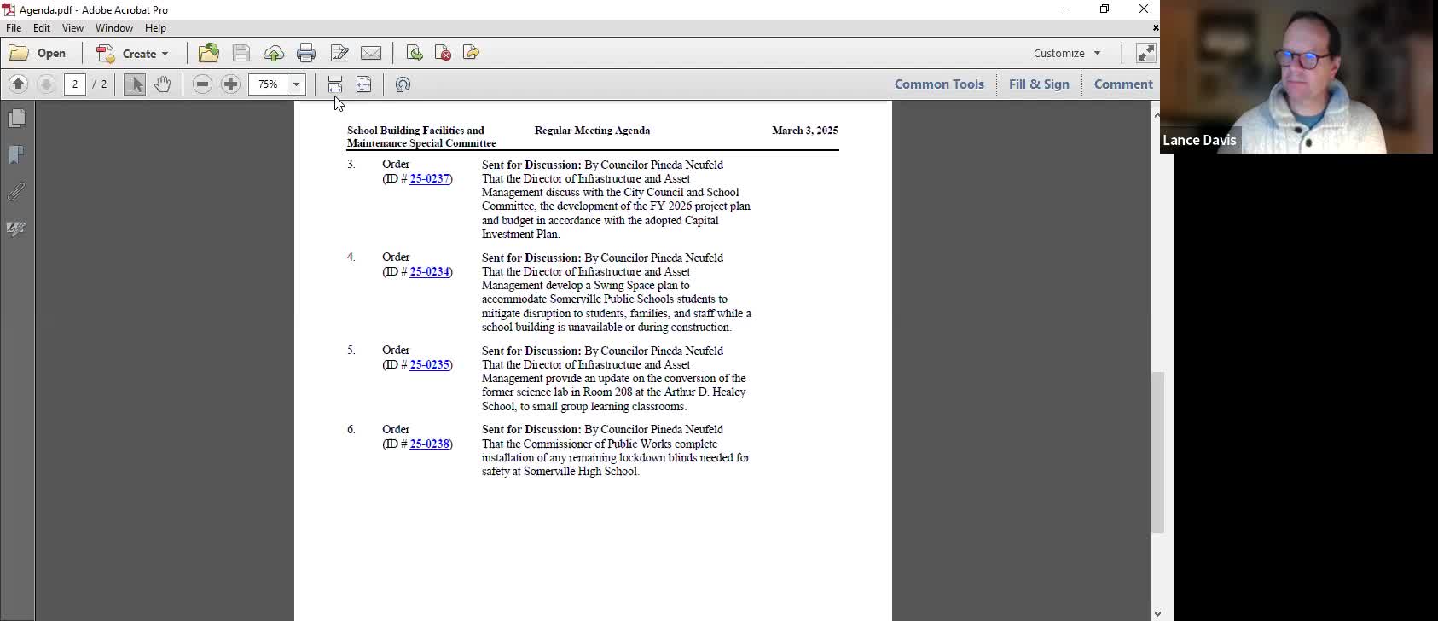Select the Hand pan tool
The width and height of the screenshot is (1438, 621).
pos(163,84)
